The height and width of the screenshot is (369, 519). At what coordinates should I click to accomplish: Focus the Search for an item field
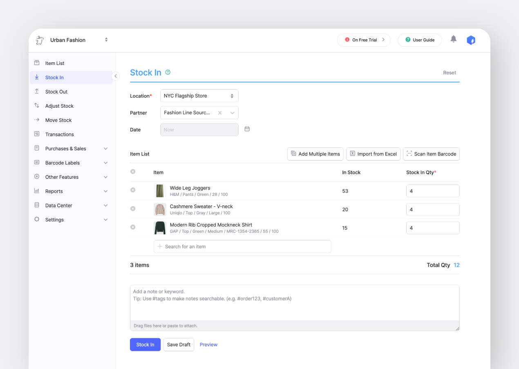(x=242, y=247)
